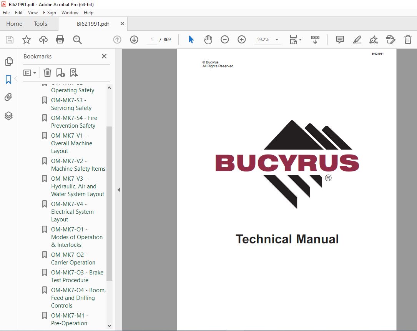Open bookmark OM-MK7-S4 Fire Prevention Safety
Viewport: 417px width, 331px height.
coord(74,121)
